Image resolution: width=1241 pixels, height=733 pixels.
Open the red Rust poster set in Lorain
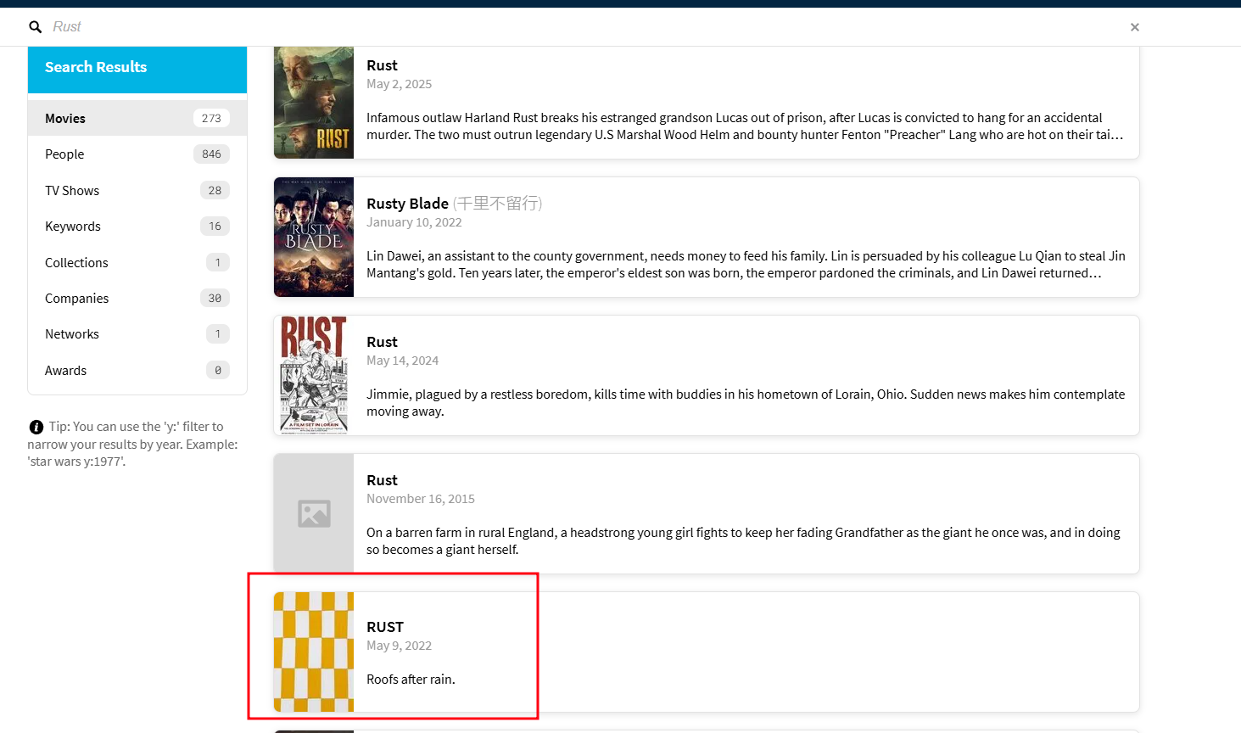[314, 375]
